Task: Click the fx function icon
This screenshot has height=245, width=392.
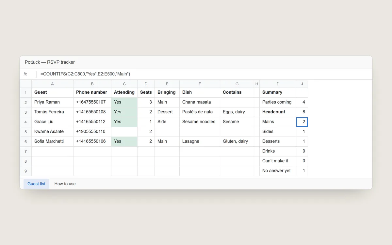Action: [25, 74]
